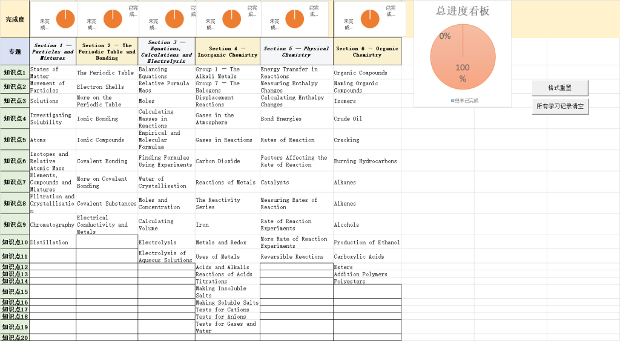Select the 完成度 header cell
Screen dimensions: 620x341
(x=15, y=19)
